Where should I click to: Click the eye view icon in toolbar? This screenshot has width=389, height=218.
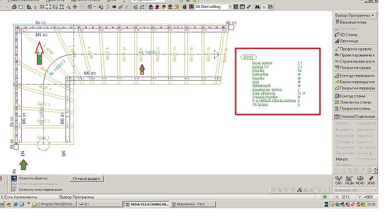pos(114,7)
